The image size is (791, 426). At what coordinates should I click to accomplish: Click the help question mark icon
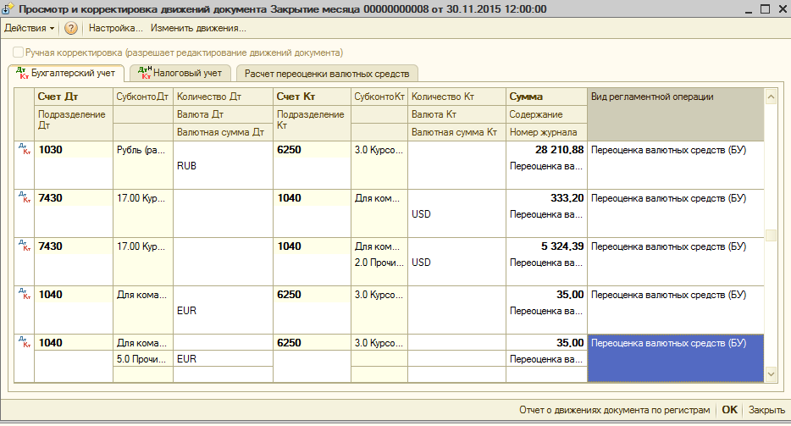pyautogui.click(x=71, y=28)
